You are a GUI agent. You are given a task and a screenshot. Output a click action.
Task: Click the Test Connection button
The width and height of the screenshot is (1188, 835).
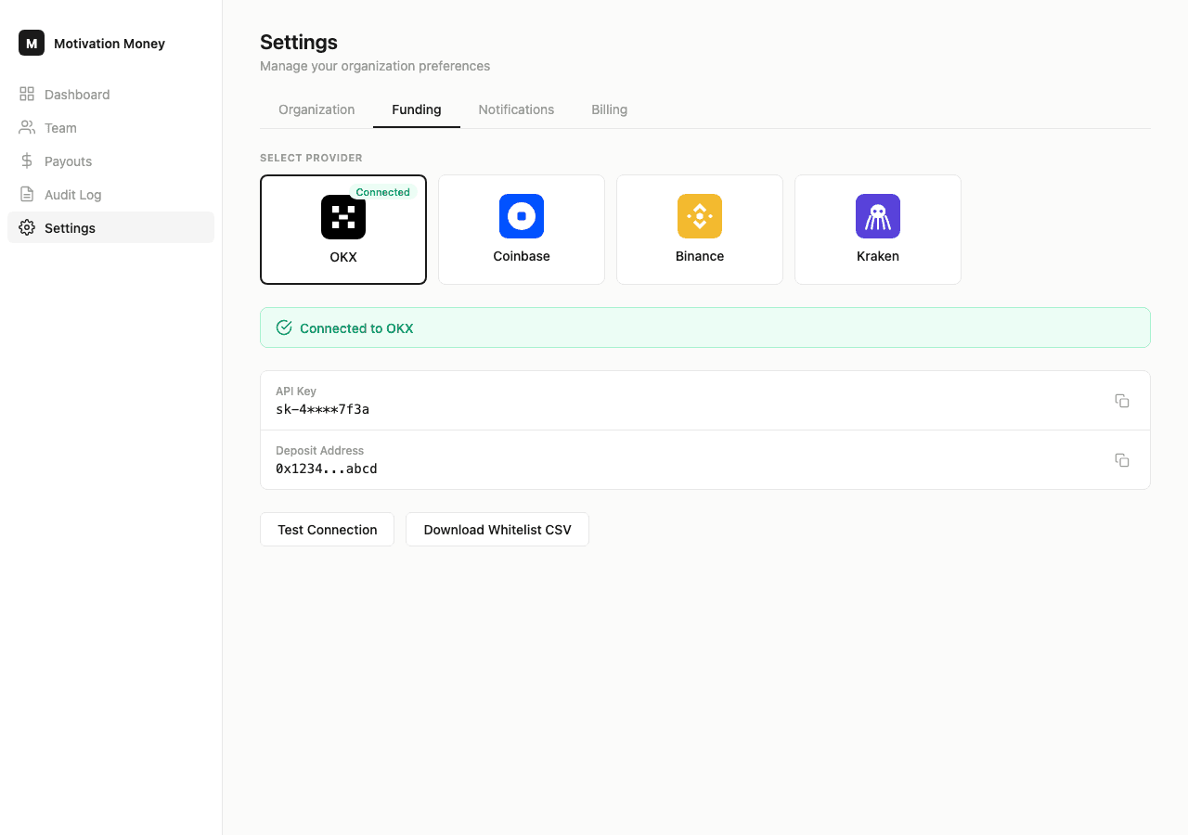click(x=328, y=530)
